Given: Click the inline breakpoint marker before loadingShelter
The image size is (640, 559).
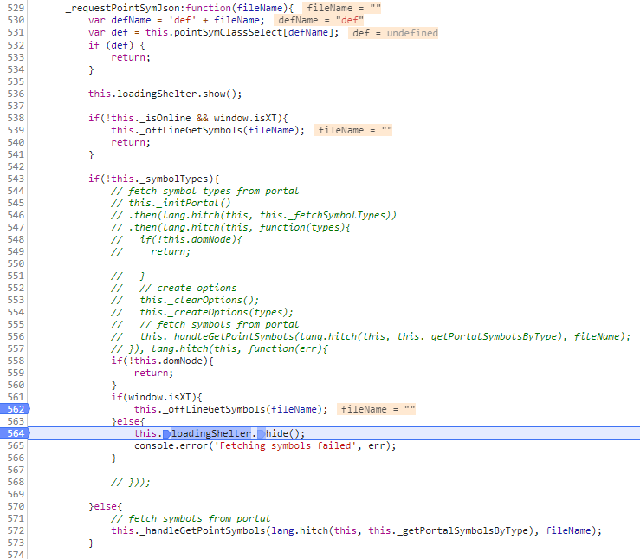Looking at the screenshot, I should [166, 433].
